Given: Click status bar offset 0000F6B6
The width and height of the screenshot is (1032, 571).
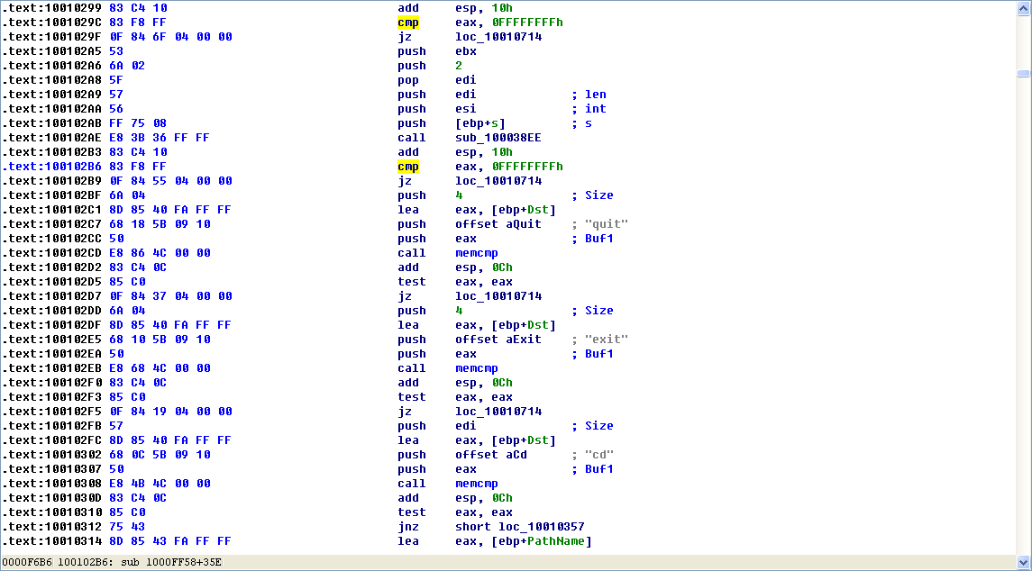Looking at the screenshot, I should pyautogui.click(x=26, y=563).
